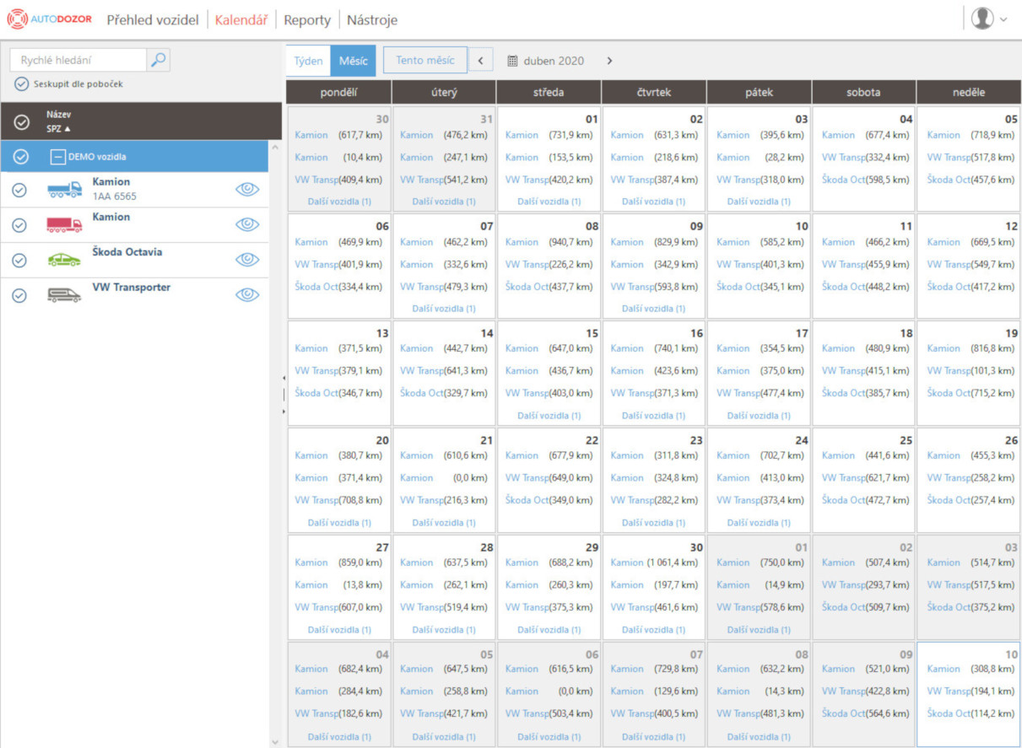
Task: Click the search magnifier icon
Action: [158, 60]
